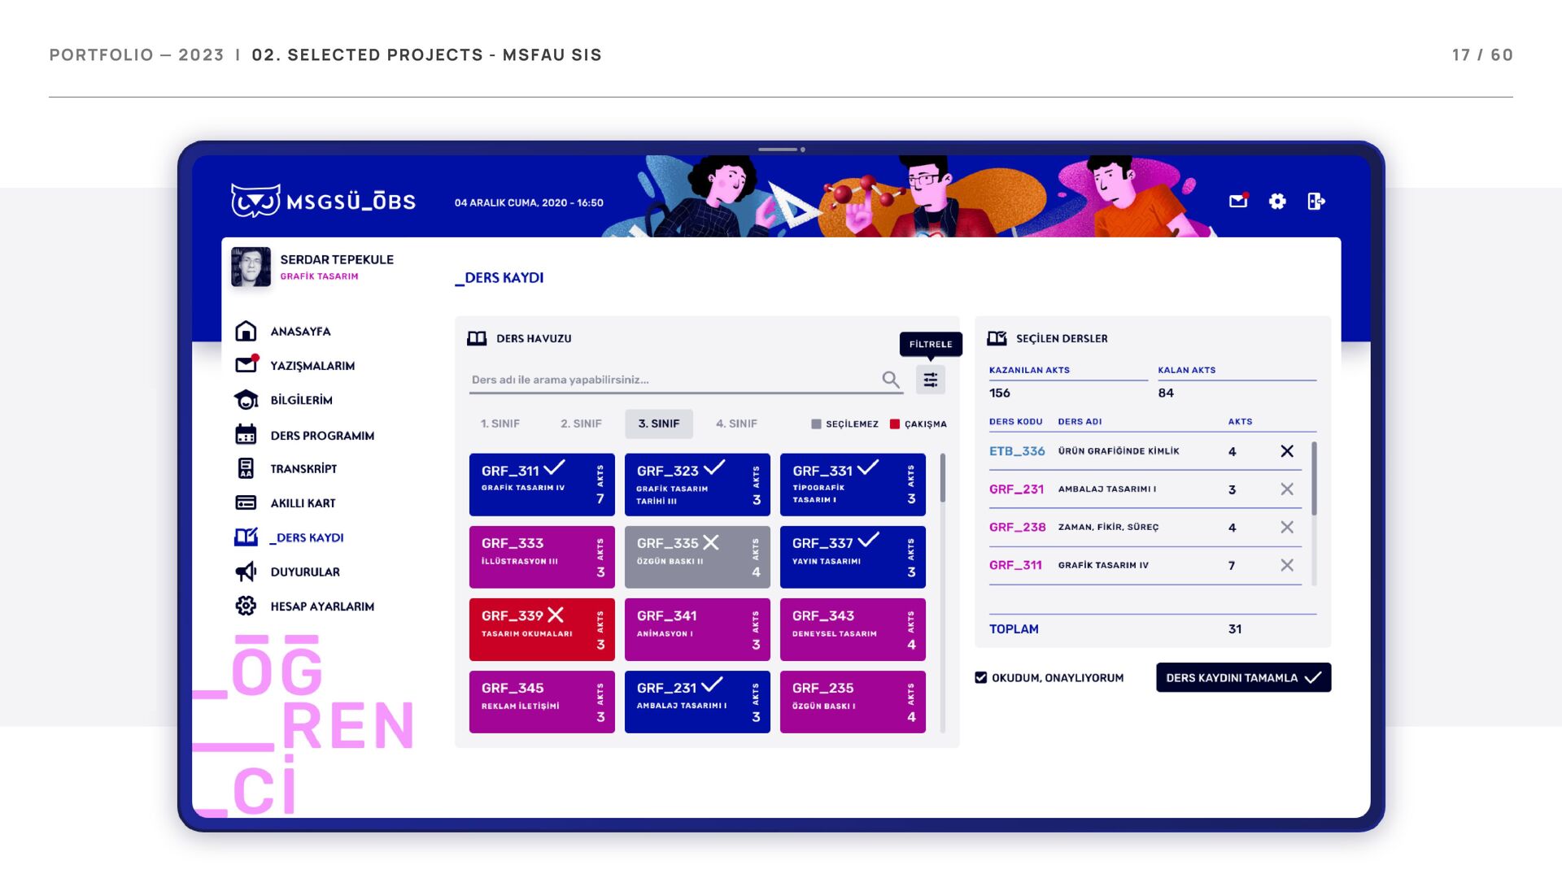
Task: Open Duyurular megaphone menu item
Action: click(x=304, y=572)
